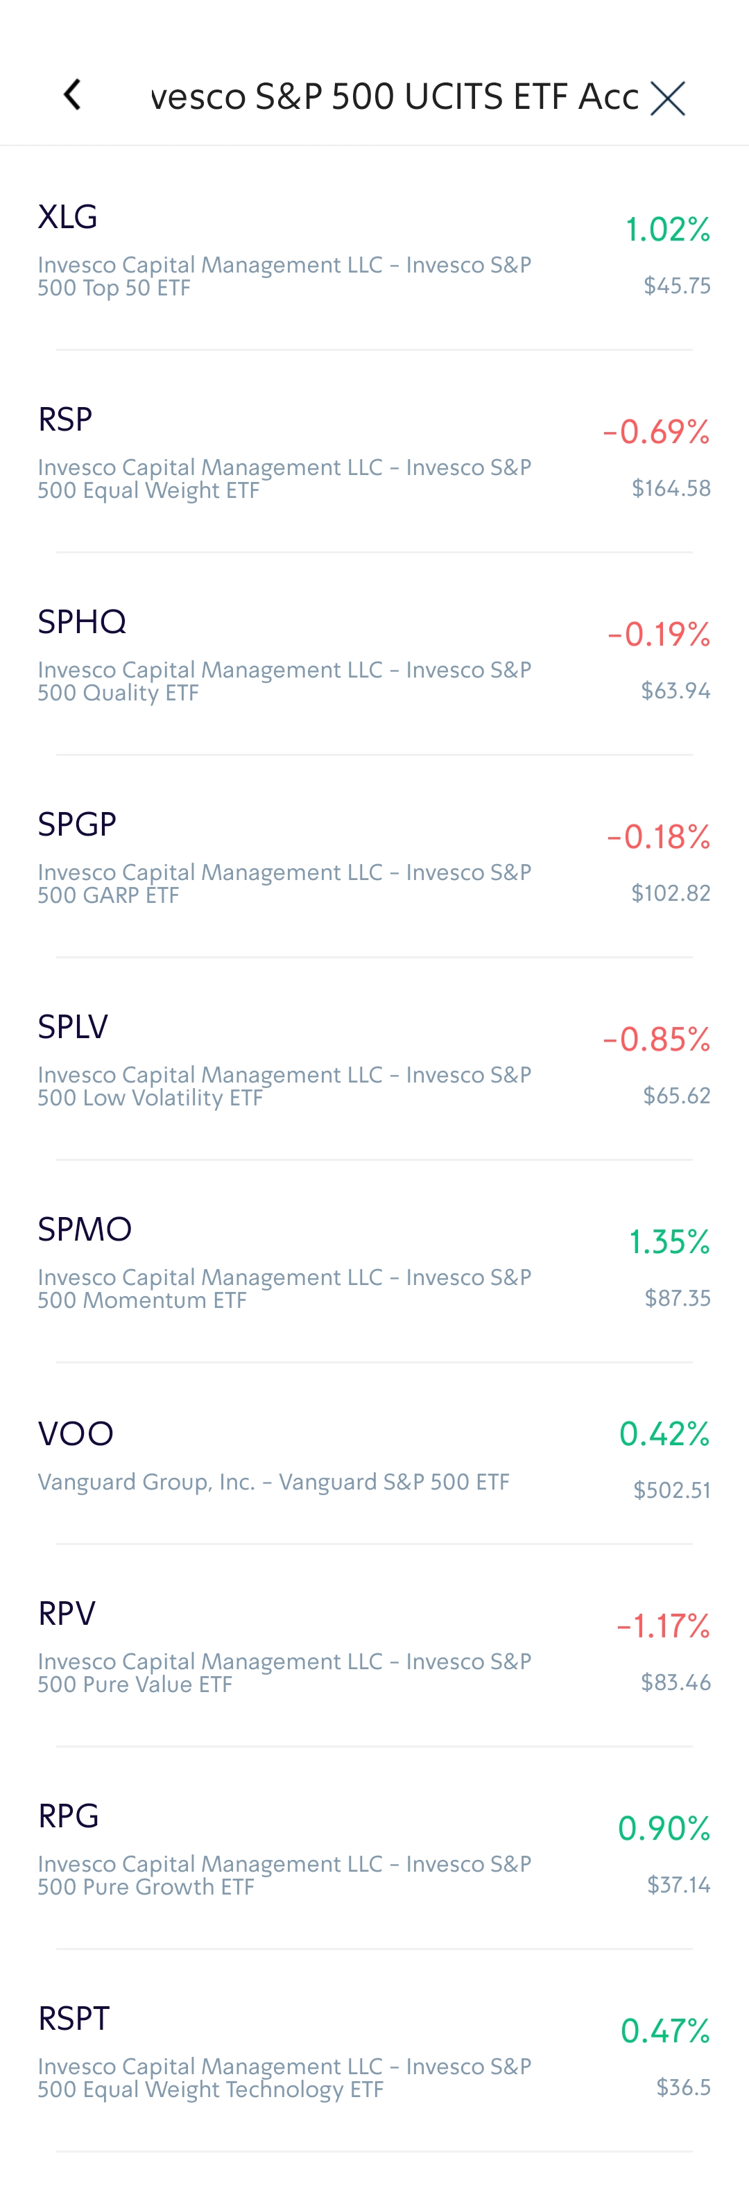Click the Invesco S&P 500 search field

(395, 97)
